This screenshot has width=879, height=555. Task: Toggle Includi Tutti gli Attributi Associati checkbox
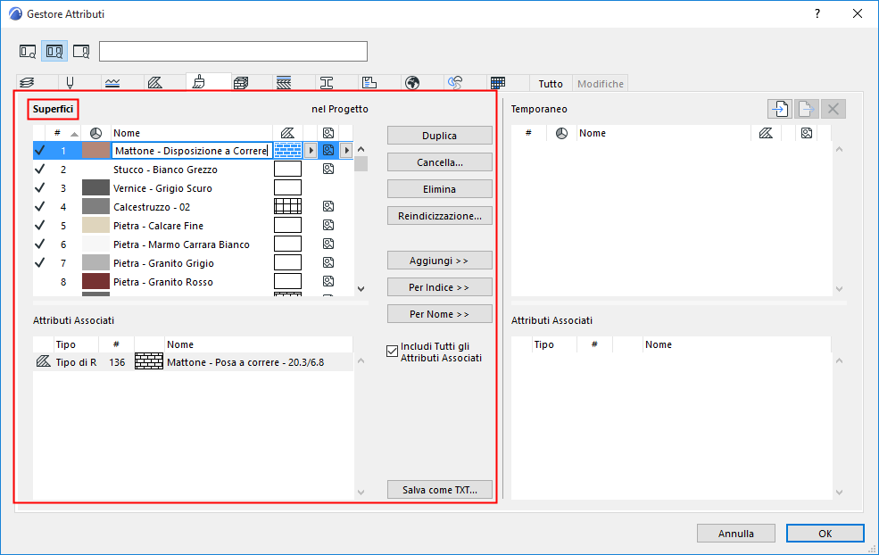[393, 352]
